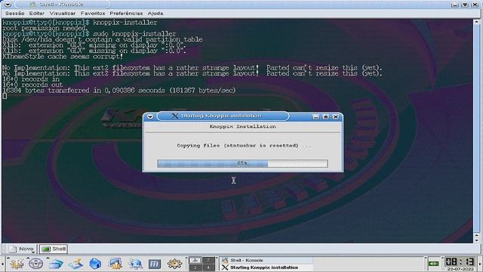
Task: Click the 'Knoppix Installation' heading
Action: 243,126
